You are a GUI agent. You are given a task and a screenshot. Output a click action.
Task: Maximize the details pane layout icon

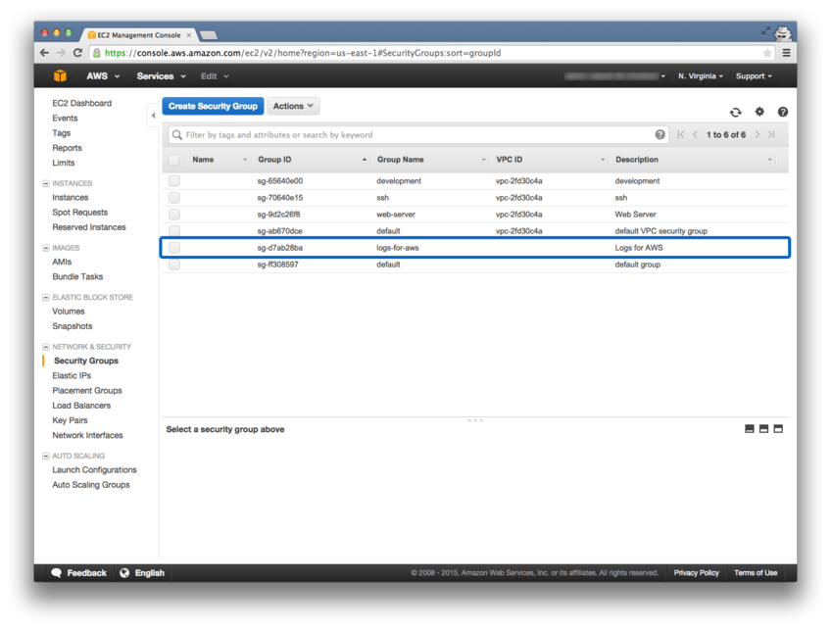[778, 429]
